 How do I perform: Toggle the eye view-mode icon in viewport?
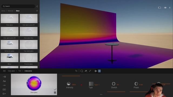pyautogui.click(x=165, y=8)
